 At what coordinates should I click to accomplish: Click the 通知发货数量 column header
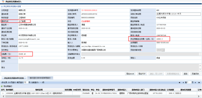tap(186, 90)
